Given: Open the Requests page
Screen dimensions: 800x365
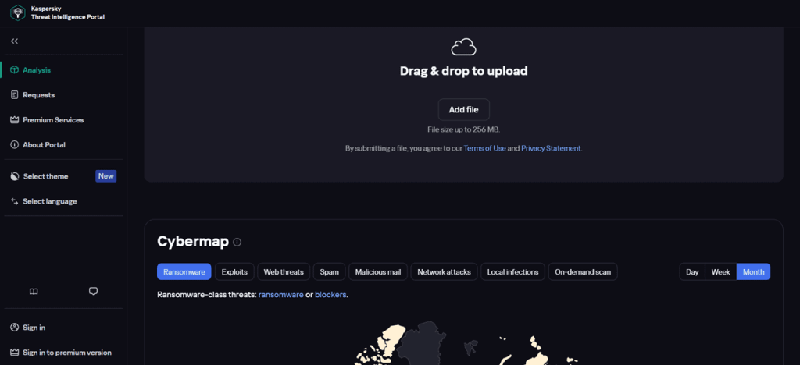Looking at the screenshot, I should tap(38, 95).
